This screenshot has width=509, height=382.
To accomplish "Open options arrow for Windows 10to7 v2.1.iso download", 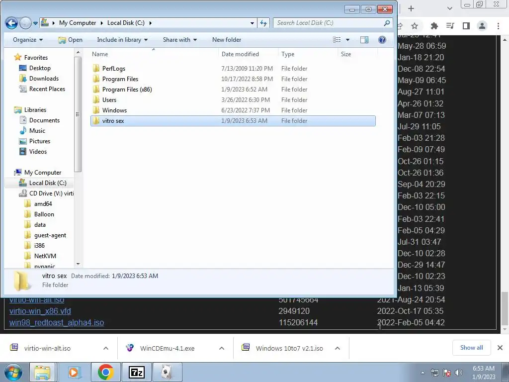I will pos(338,348).
